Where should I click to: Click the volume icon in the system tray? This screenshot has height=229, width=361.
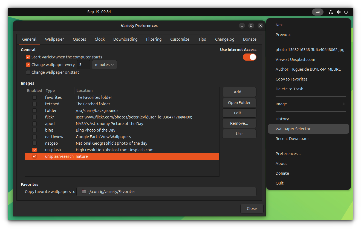coord(338,12)
